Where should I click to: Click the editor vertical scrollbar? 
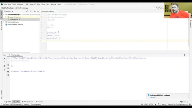tap(189, 33)
